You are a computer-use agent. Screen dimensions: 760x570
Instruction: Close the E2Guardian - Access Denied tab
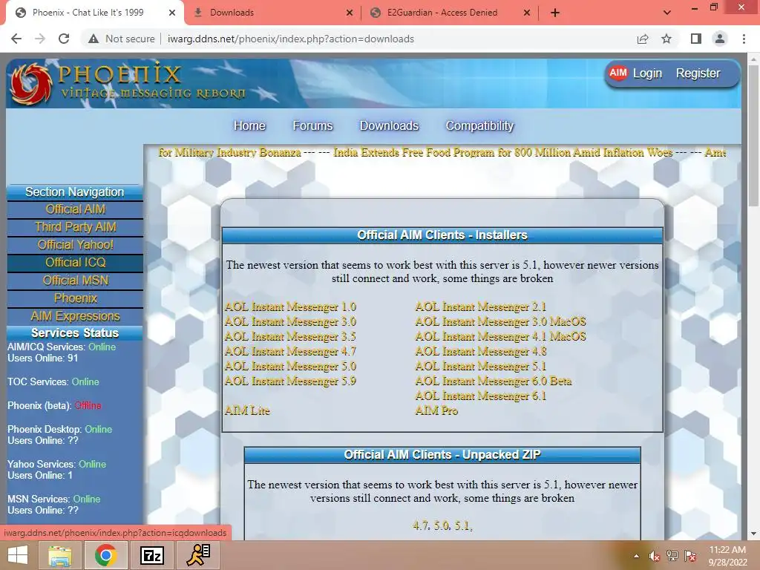click(x=527, y=13)
